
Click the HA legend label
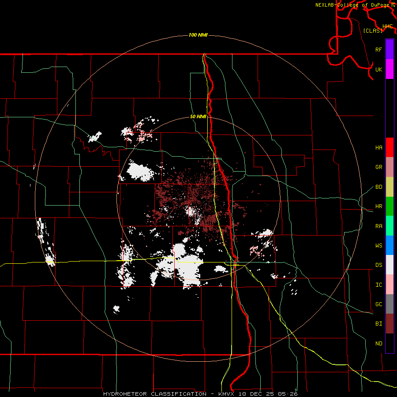[x=378, y=147]
